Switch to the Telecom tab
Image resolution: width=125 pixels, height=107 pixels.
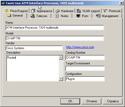[39, 16]
